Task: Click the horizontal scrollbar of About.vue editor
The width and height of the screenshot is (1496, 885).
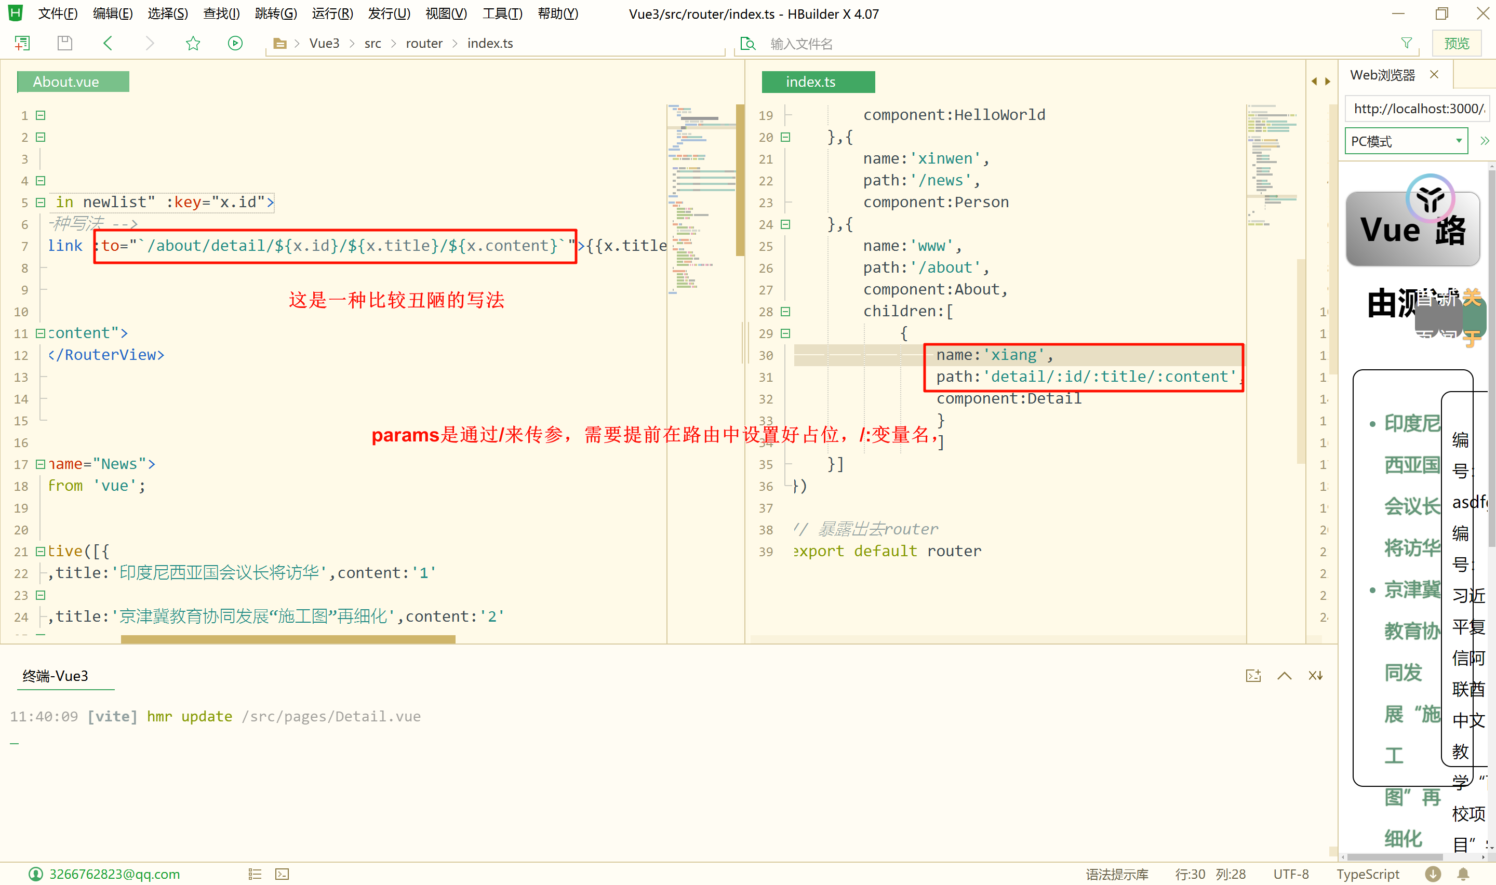Action: (288, 639)
